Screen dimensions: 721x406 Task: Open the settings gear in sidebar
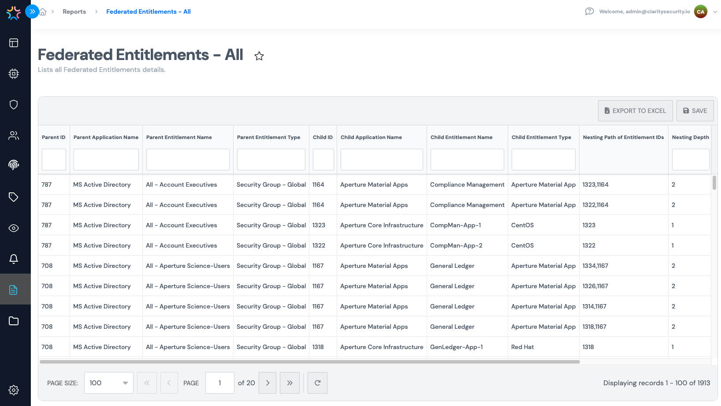(14, 390)
